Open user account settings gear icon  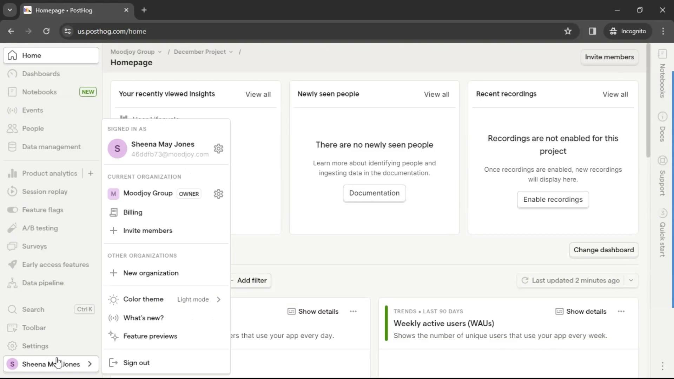[x=218, y=149]
